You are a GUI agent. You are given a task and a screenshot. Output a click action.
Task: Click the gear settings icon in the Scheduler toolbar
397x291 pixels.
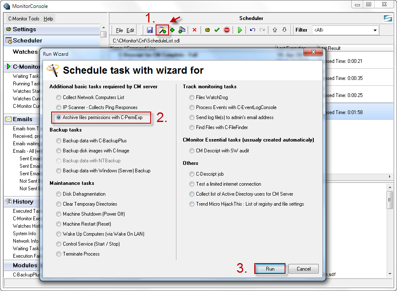(207, 30)
